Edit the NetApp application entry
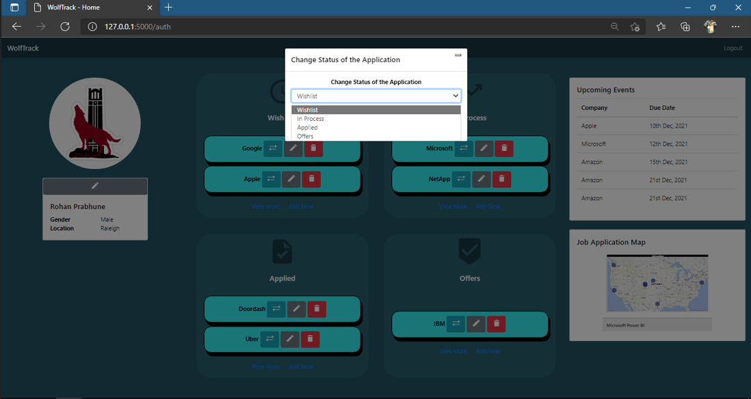The width and height of the screenshot is (751, 399). (x=482, y=179)
